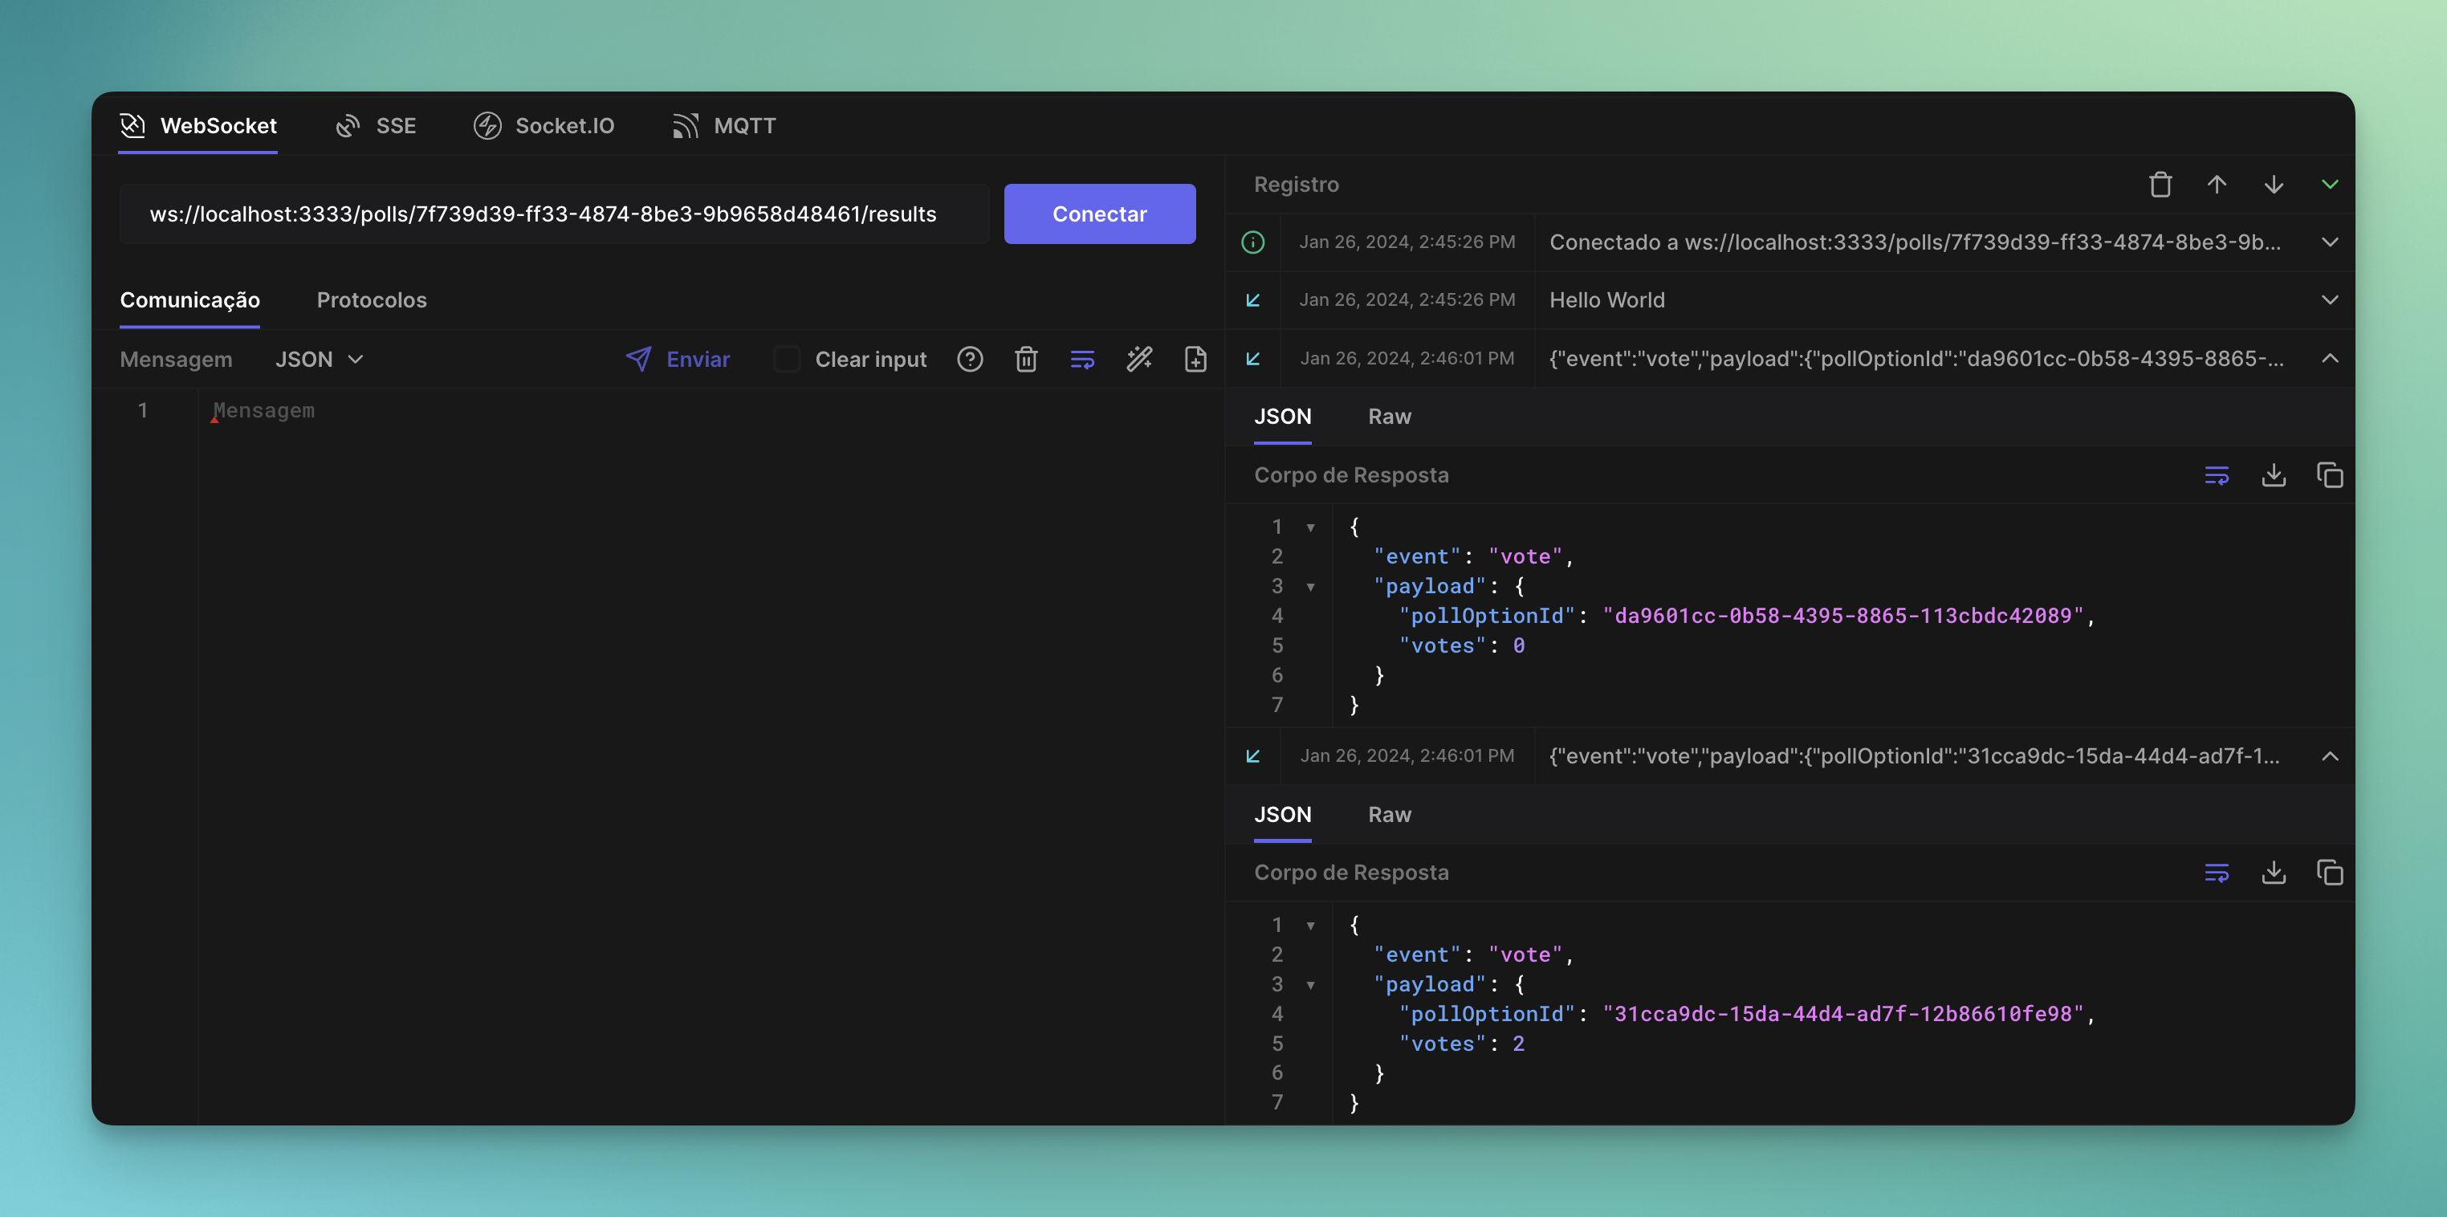Open the Protocolos tab
2447x1217 pixels.
tap(372, 300)
